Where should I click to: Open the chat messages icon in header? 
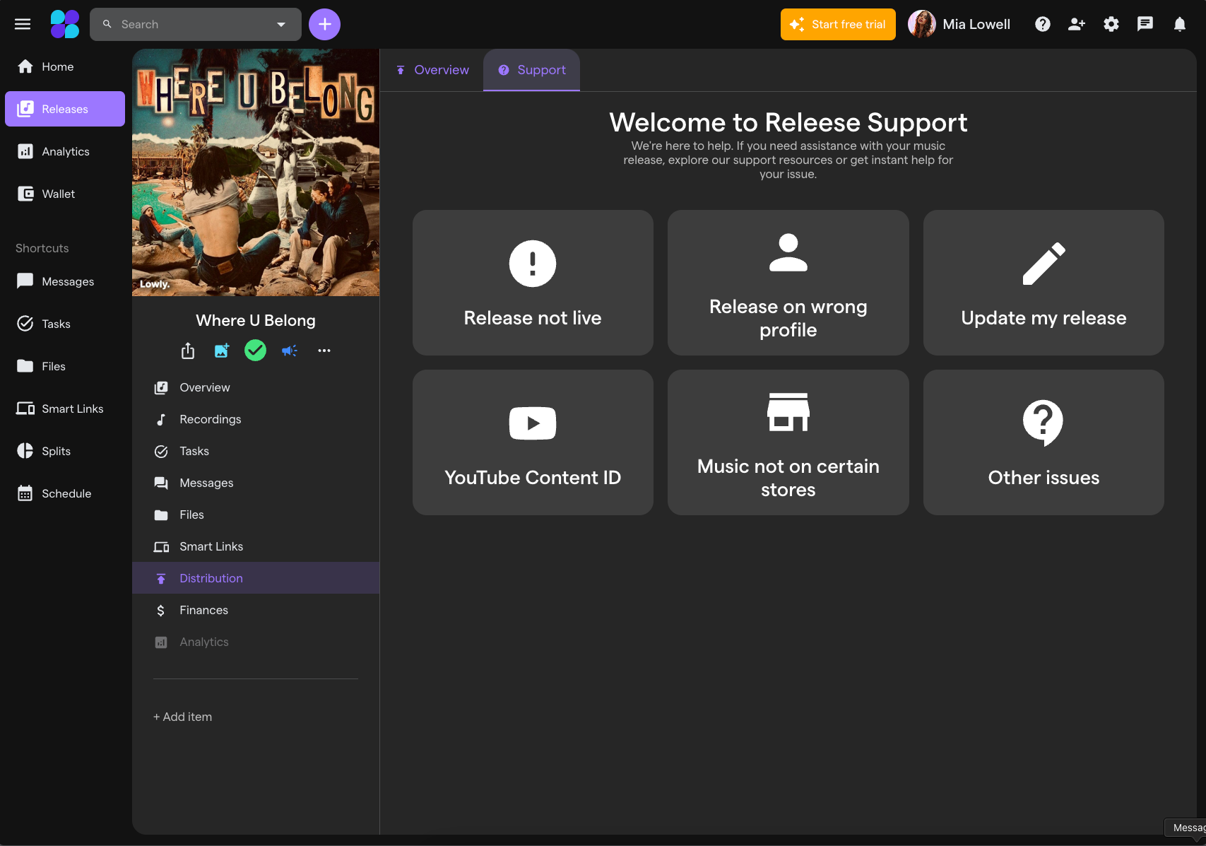1145,24
